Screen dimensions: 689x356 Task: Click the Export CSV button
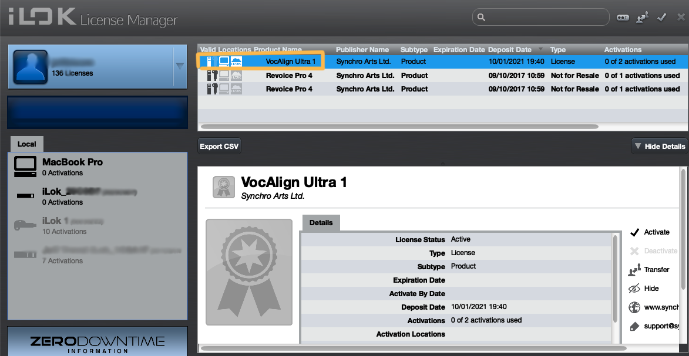(219, 146)
